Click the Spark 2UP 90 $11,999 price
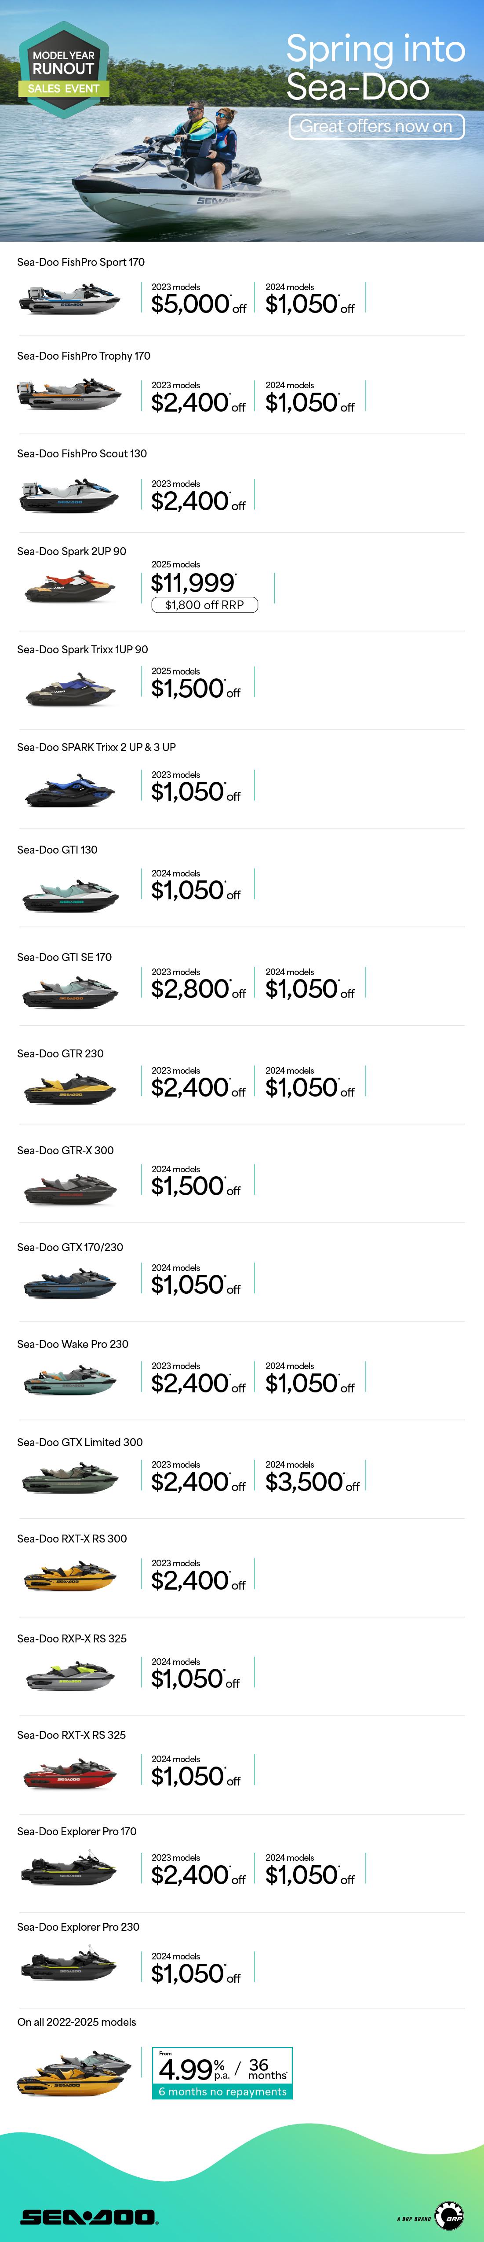This screenshot has height=2242, width=484. (x=193, y=582)
